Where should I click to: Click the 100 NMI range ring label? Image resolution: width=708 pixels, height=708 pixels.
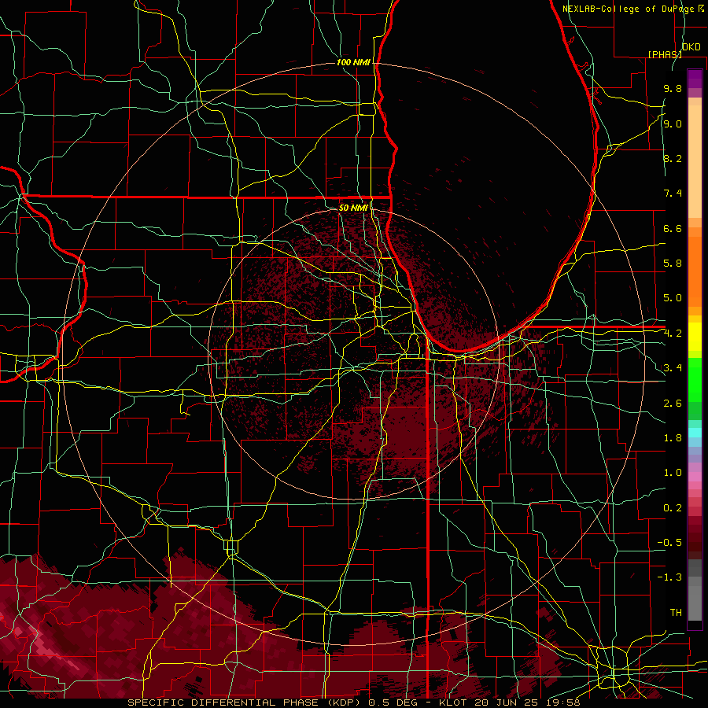click(353, 62)
